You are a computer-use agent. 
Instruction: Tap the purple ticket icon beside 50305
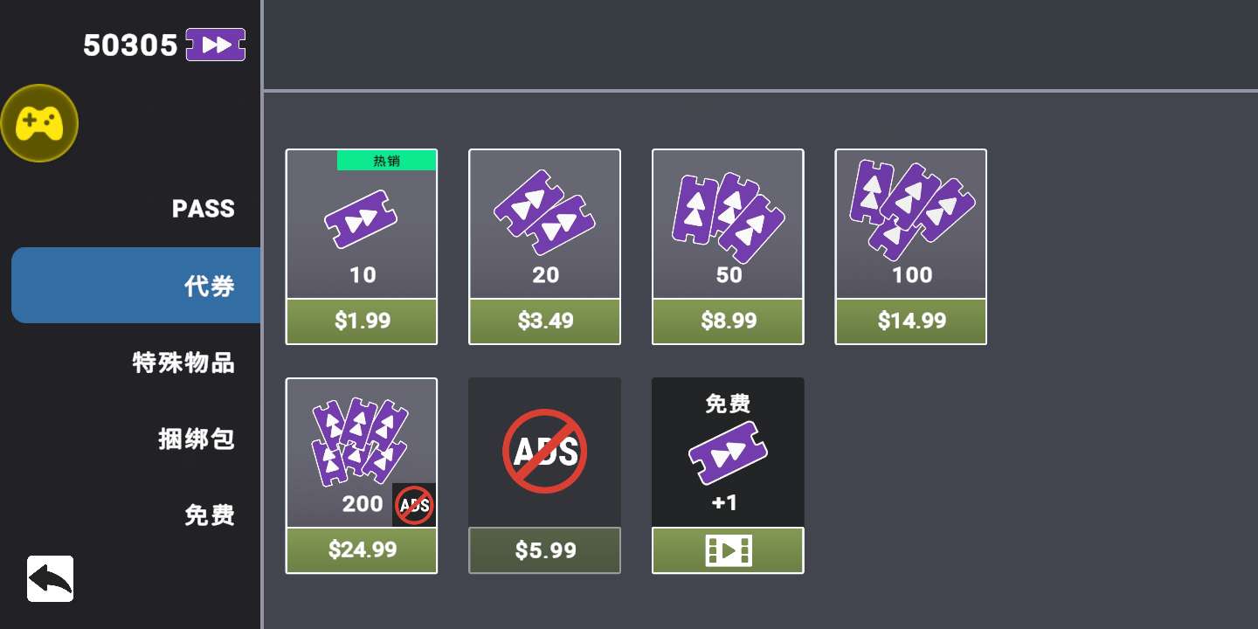pos(216,45)
